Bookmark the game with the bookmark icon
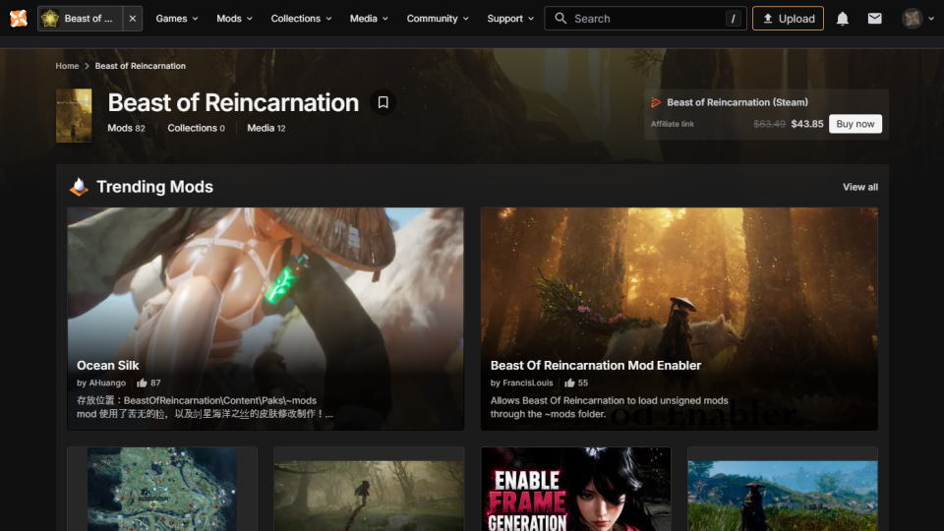944x531 pixels. pyautogui.click(x=383, y=102)
